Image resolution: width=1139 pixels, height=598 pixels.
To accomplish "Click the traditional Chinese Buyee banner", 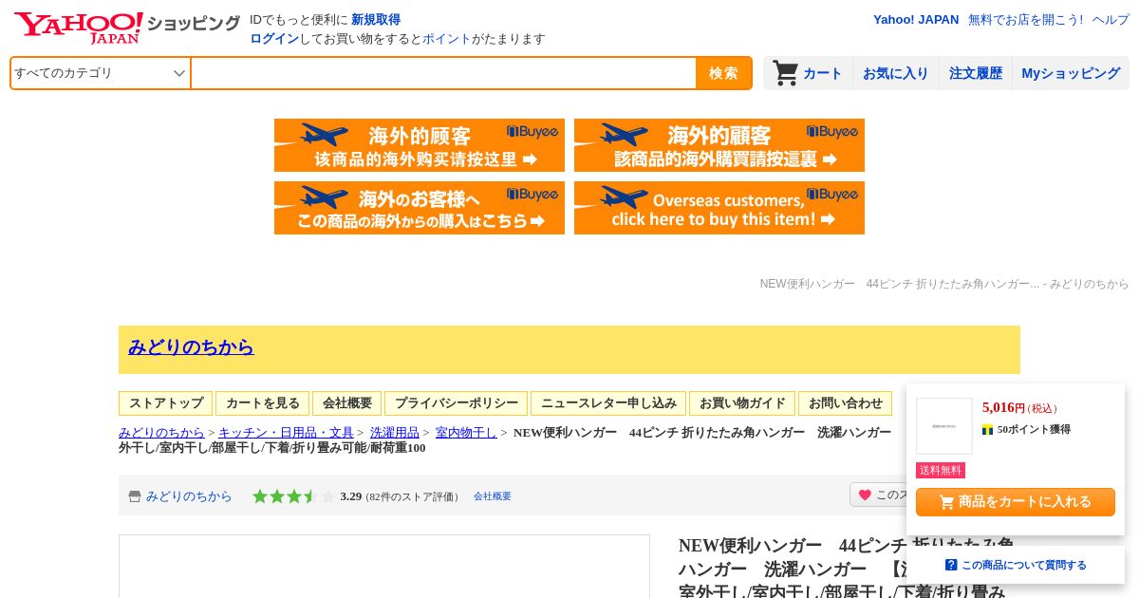I will tap(719, 145).
